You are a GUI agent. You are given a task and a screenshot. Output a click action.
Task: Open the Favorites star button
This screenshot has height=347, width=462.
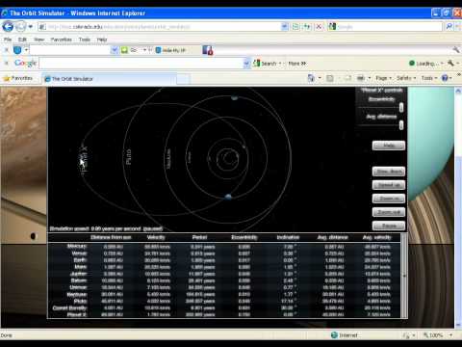pos(18,78)
